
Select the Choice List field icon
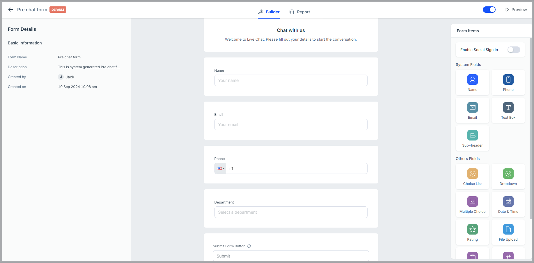472,176
